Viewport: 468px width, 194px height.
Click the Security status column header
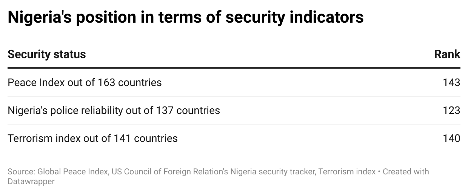pyautogui.click(x=47, y=54)
